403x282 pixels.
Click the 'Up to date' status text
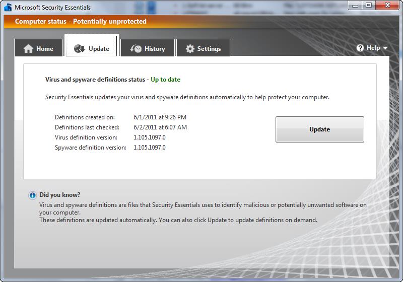(x=166, y=80)
